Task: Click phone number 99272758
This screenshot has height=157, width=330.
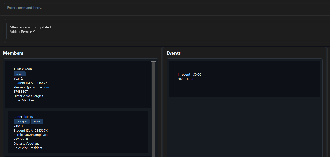Action: (21, 139)
